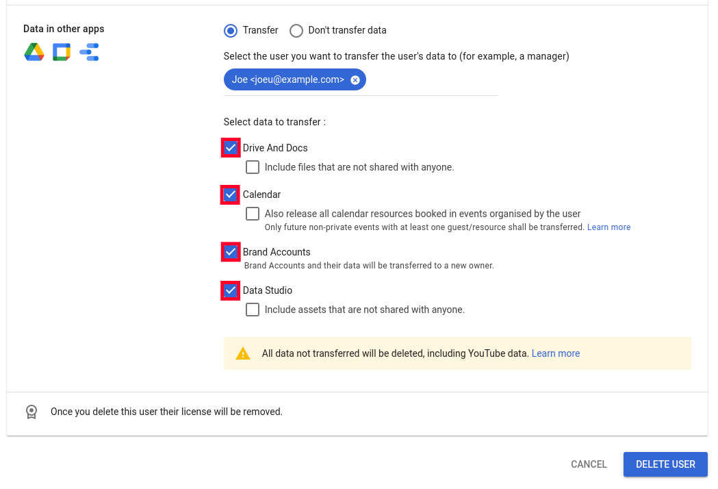Choose Don't transfer data option
The width and height of the screenshot is (718, 489).
click(296, 30)
